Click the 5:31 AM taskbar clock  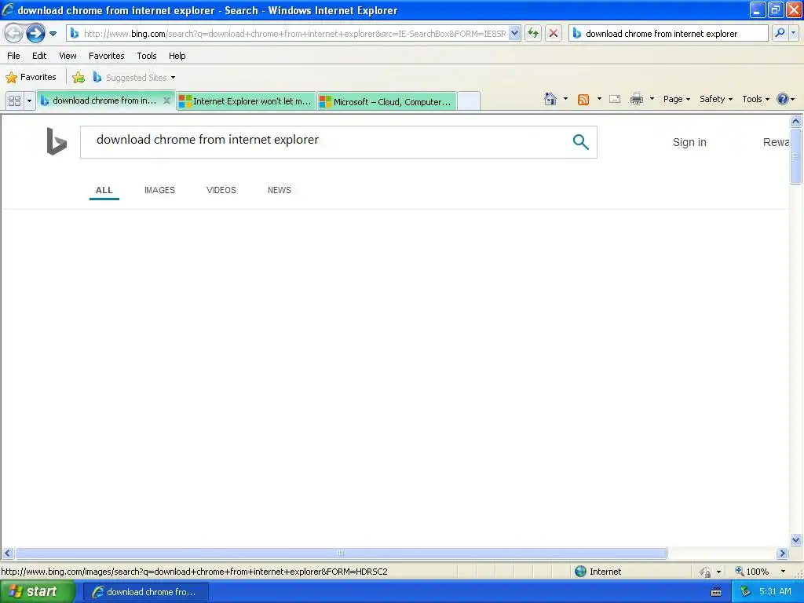775,592
